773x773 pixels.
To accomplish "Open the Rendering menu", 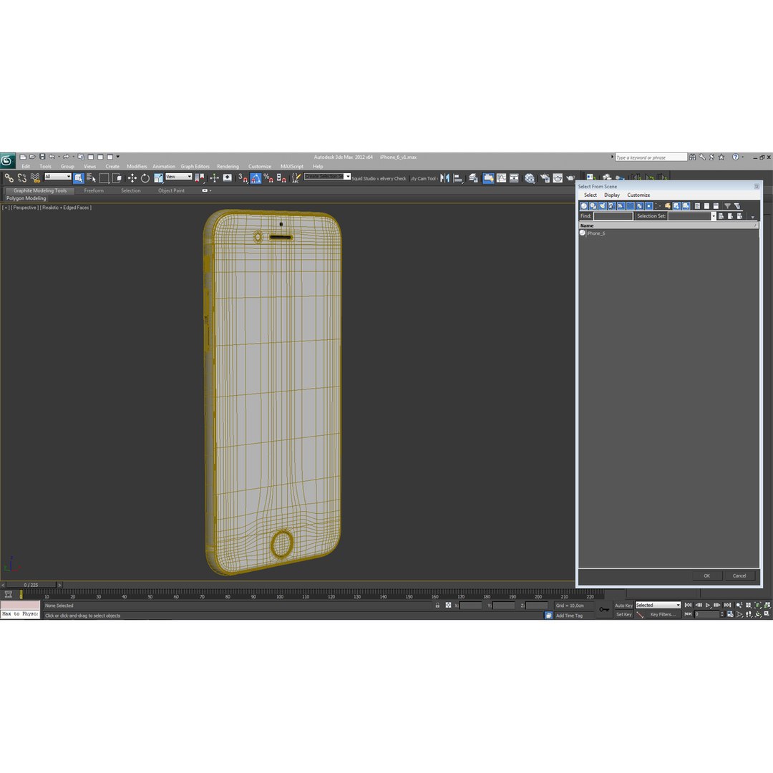I will 228,166.
